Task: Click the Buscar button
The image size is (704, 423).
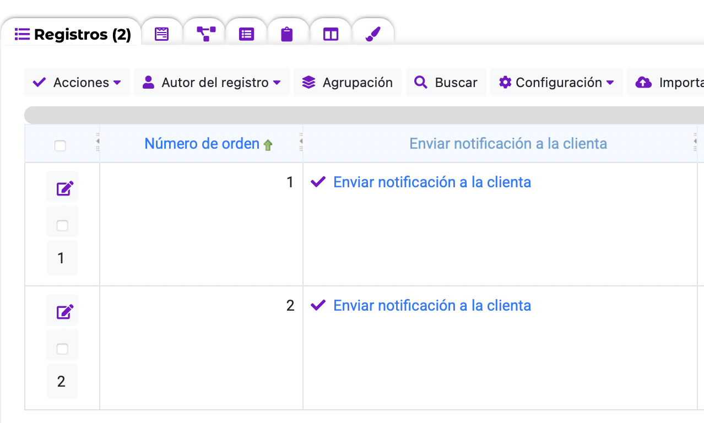Action: tap(446, 82)
